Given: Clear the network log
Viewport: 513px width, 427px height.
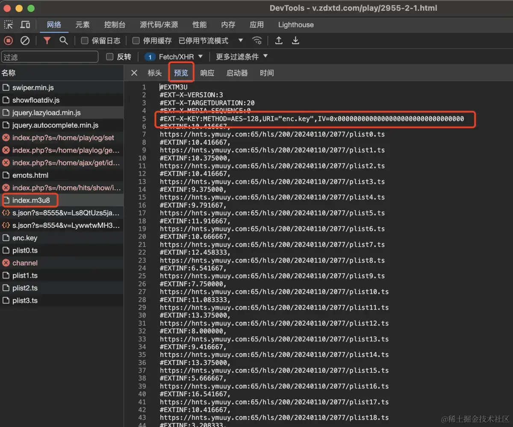Looking at the screenshot, I should coord(25,41).
